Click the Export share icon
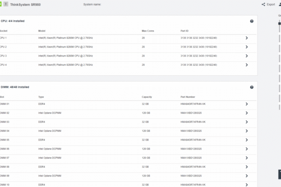 263,4
